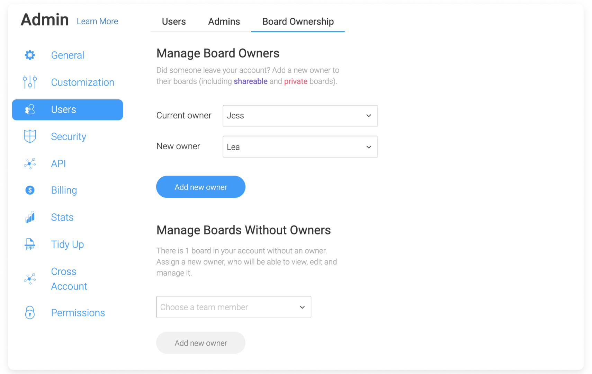This screenshot has width=592, height=374.
Task: Click the Manage Board Owners heading
Action: 218,53
